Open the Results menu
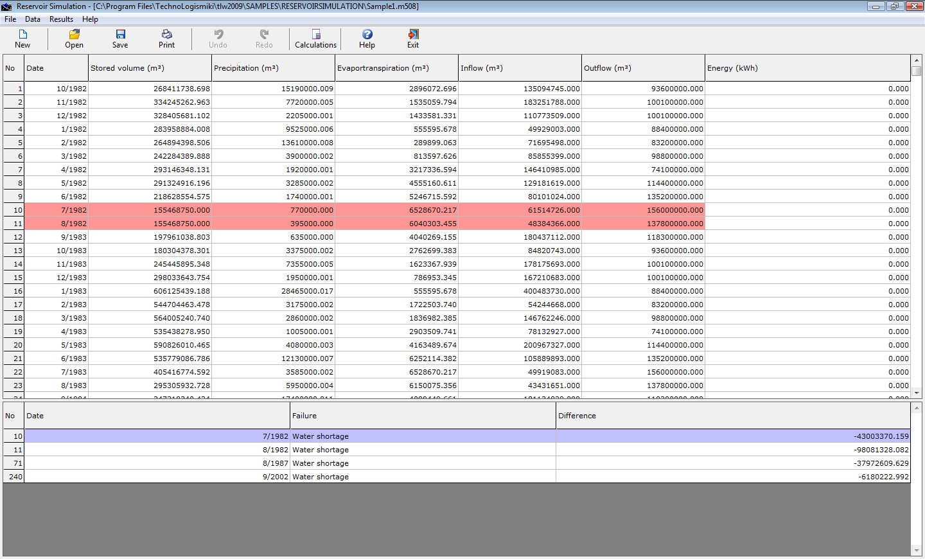This screenshot has height=559, width=925. [x=61, y=19]
